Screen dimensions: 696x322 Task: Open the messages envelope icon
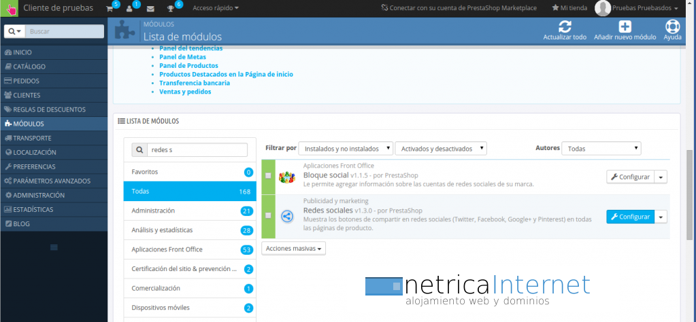150,8
